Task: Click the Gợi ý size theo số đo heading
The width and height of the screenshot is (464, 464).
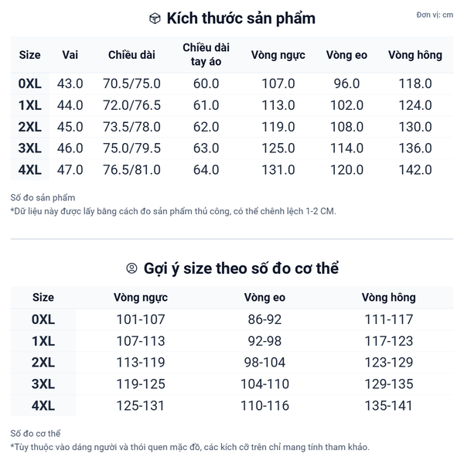Action: [x=241, y=268]
